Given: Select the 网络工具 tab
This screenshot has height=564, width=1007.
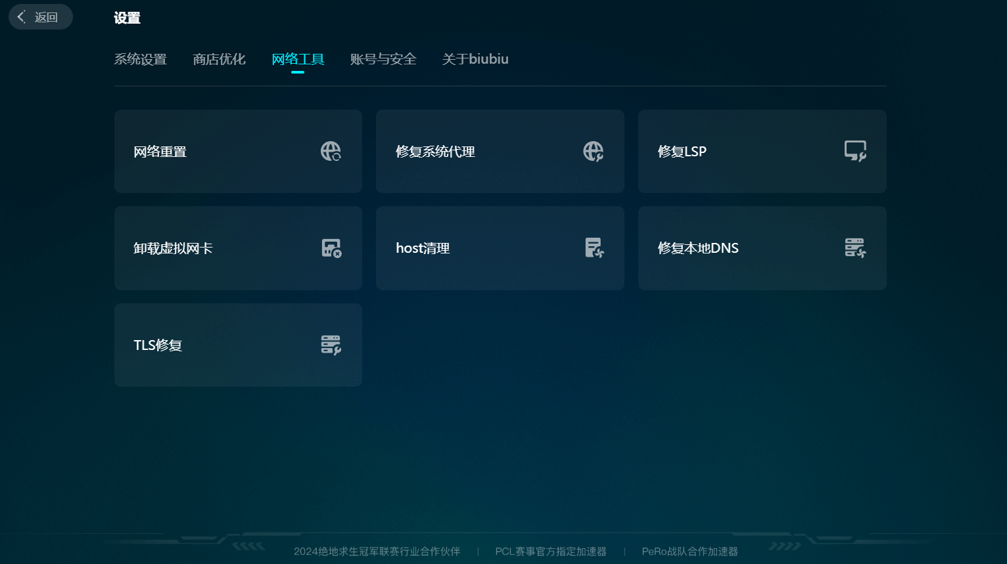Looking at the screenshot, I should click(x=298, y=59).
